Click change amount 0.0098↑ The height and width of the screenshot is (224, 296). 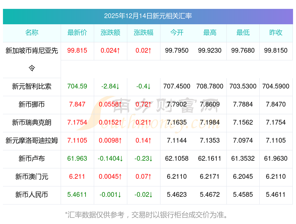coord(110,140)
